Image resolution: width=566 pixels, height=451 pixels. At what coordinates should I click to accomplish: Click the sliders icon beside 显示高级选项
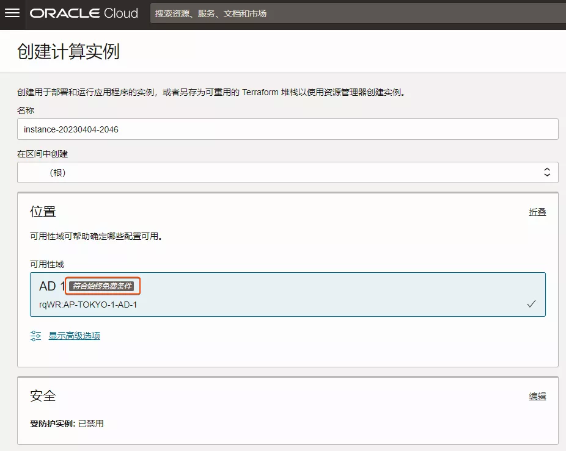(x=35, y=335)
